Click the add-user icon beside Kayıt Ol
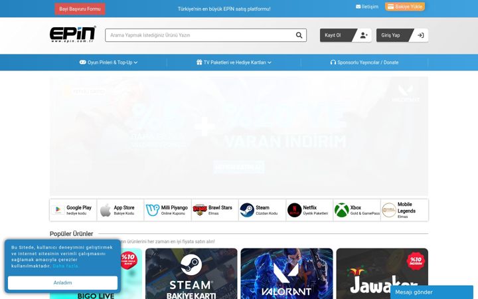The width and height of the screenshot is (478, 299). (x=364, y=35)
